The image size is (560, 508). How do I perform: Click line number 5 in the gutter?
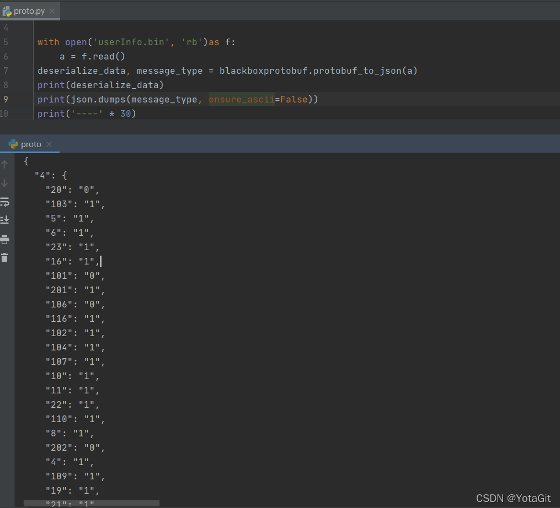click(6, 42)
